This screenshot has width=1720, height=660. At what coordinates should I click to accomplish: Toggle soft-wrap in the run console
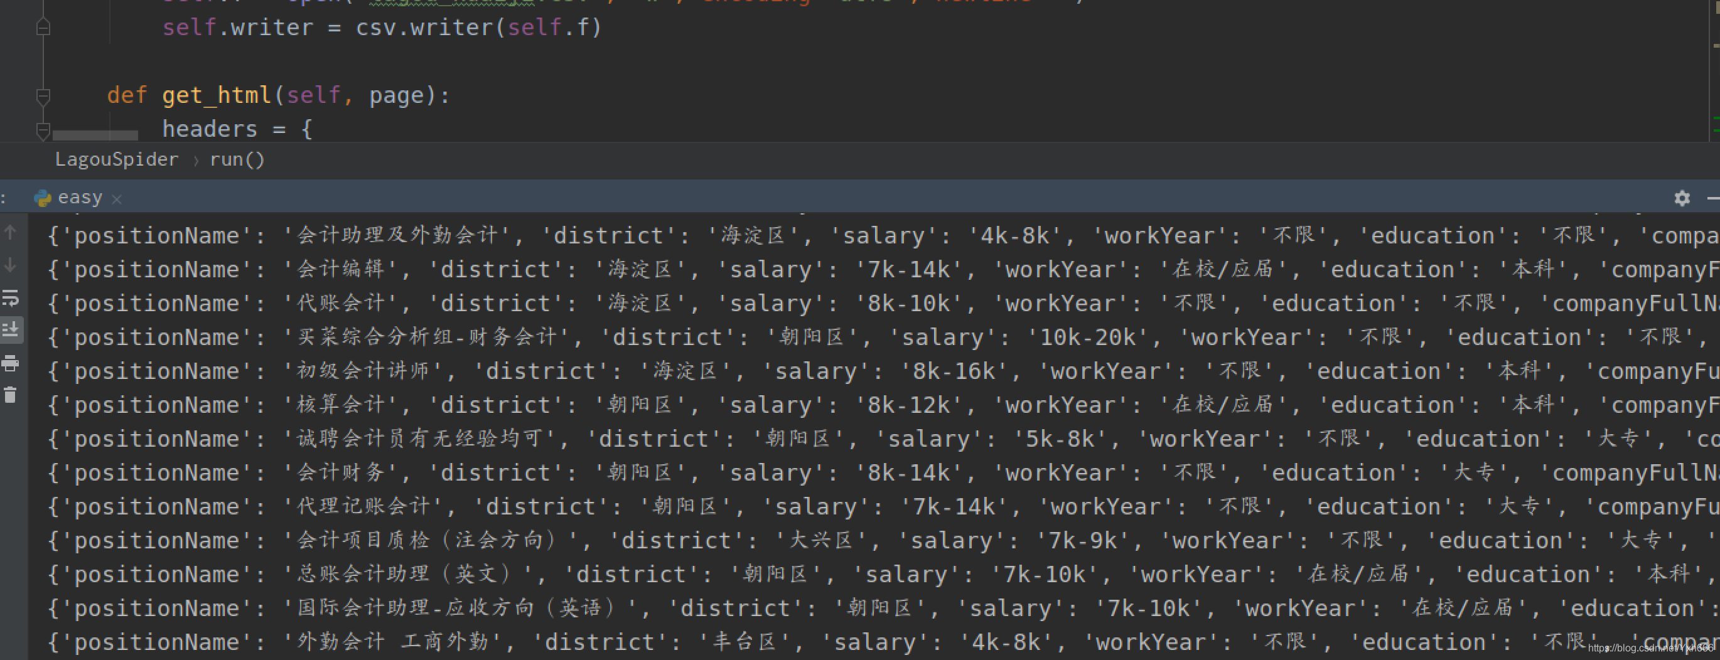pyautogui.click(x=10, y=297)
